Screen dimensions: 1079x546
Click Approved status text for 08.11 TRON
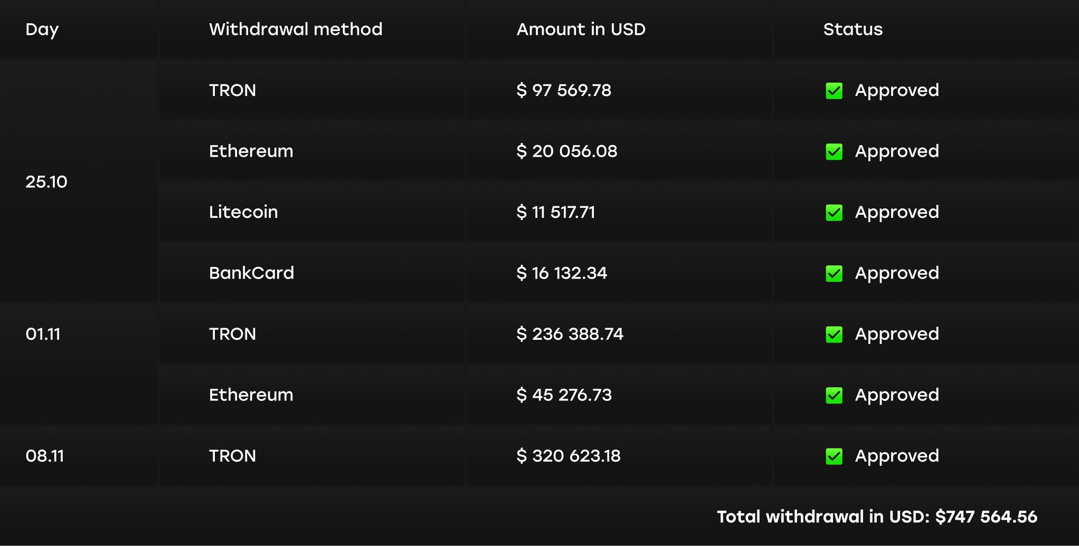897,456
